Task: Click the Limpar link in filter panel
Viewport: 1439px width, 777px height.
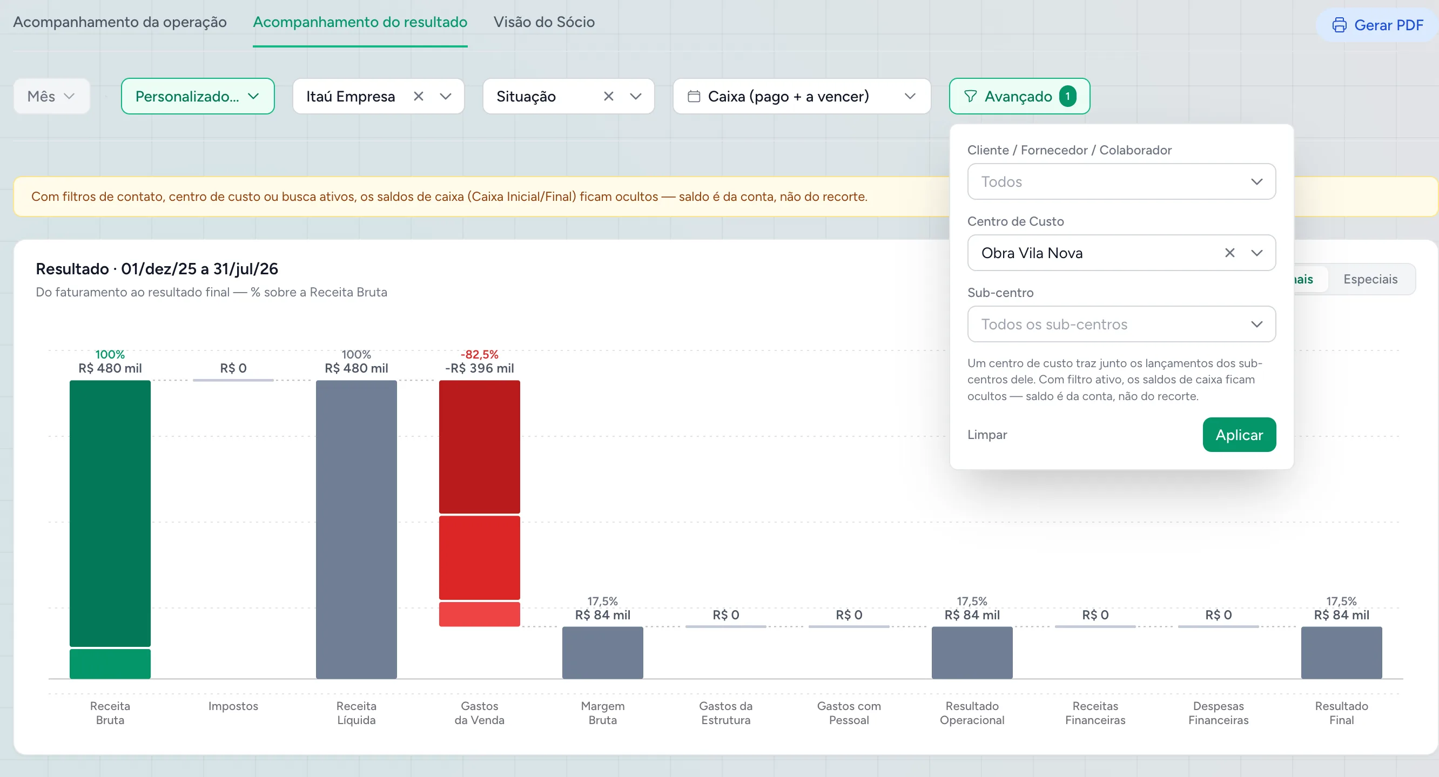Action: click(x=986, y=435)
